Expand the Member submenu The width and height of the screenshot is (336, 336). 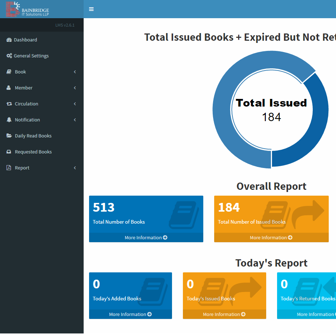tap(75, 88)
